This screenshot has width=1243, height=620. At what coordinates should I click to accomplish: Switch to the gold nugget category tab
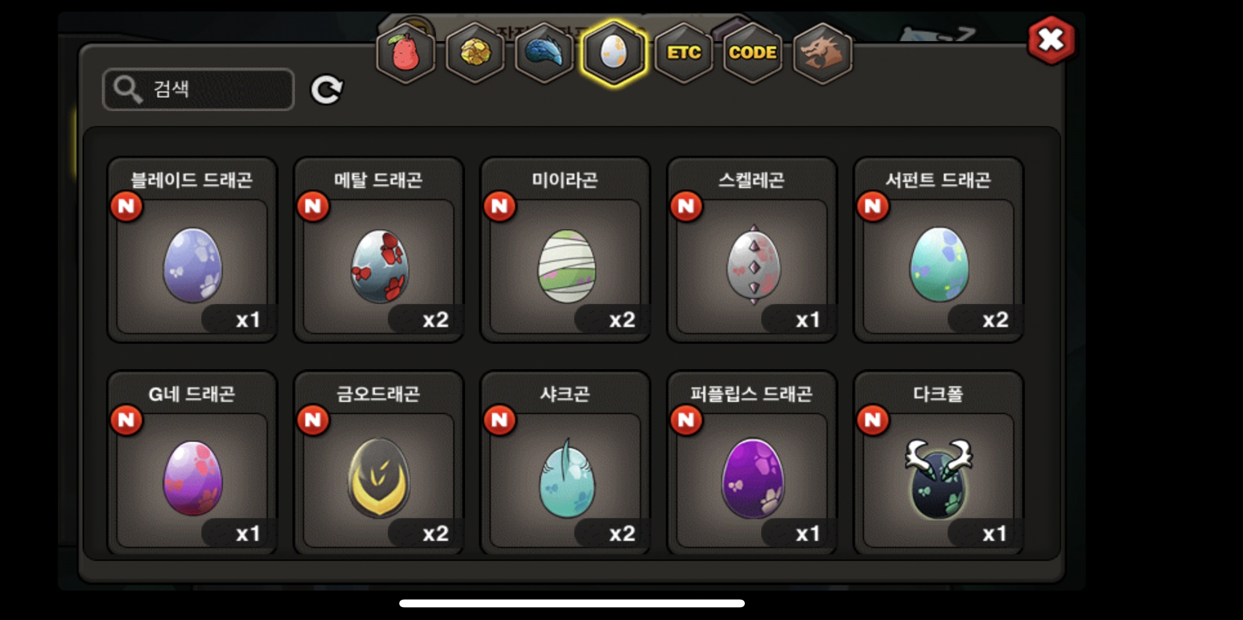(475, 53)
